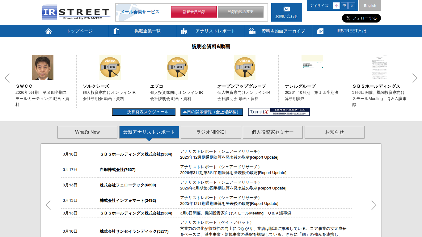Set text size to 大
The image size is (422, 237).
(x=352, y=6)
